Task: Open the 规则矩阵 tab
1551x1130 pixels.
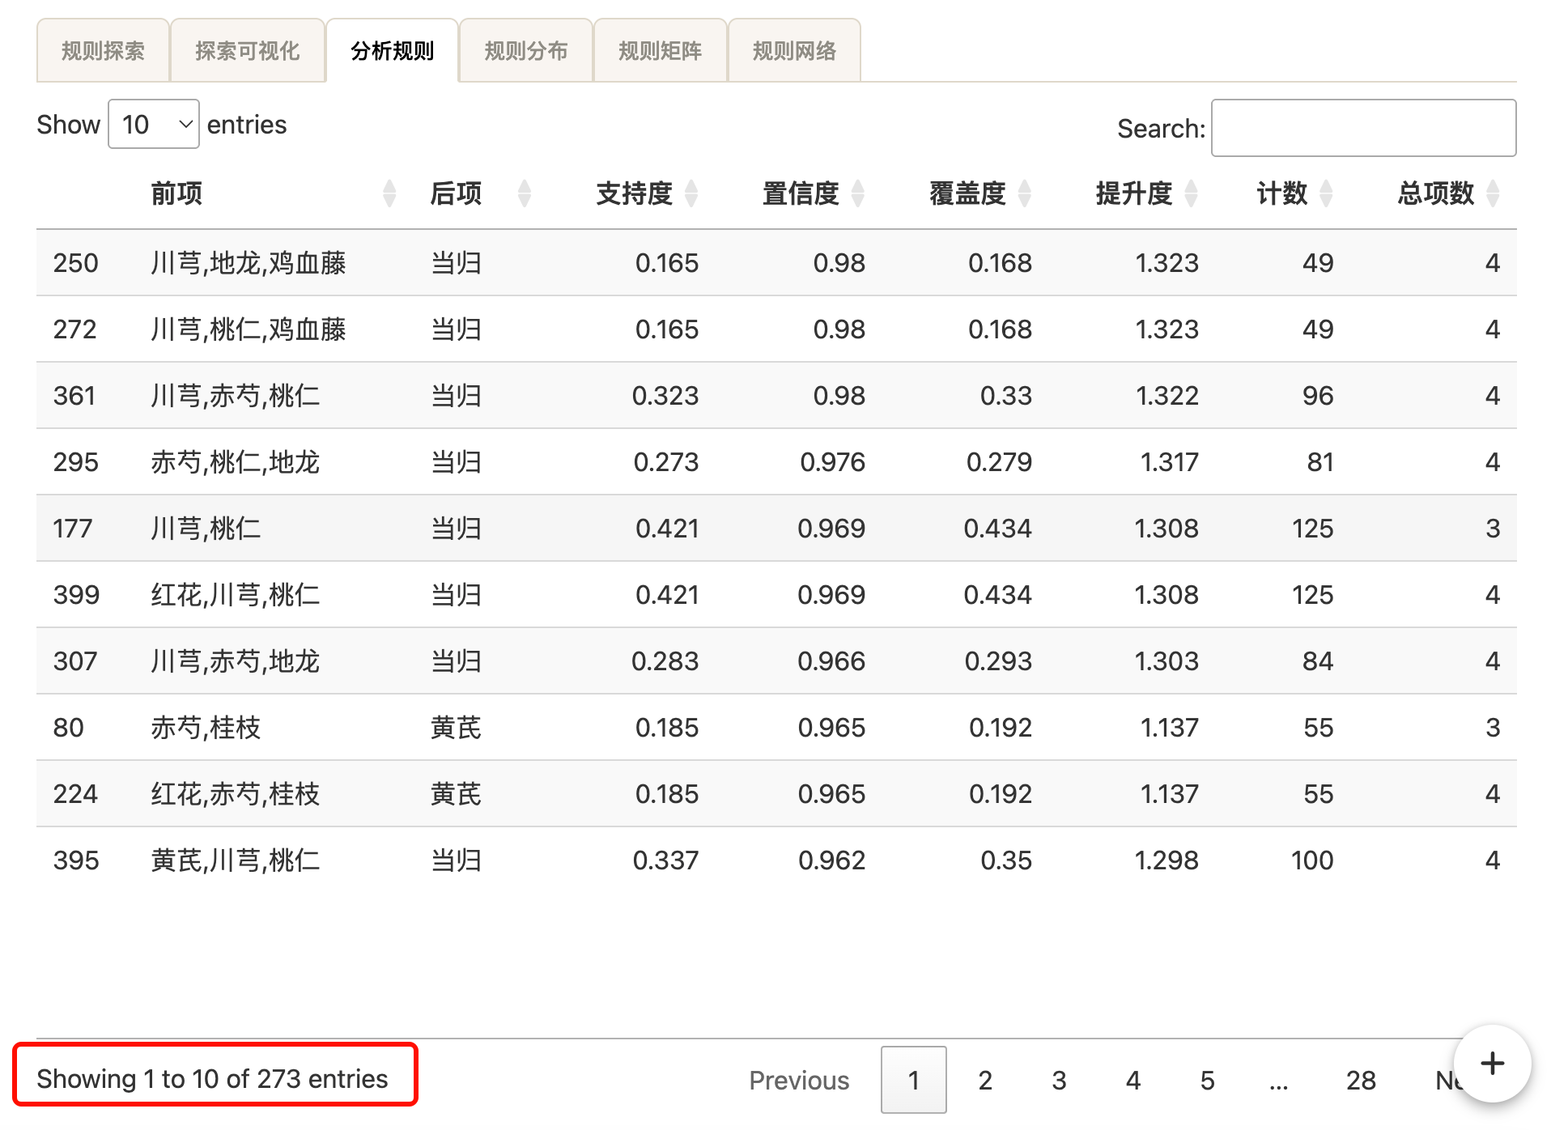Action: click(661, 51)
